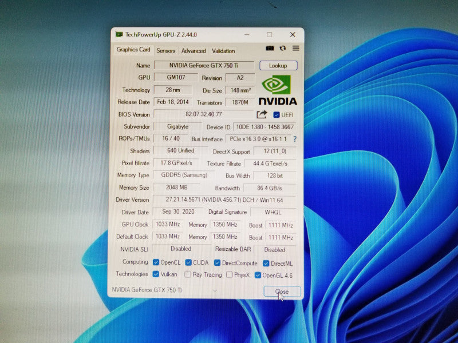458x343 pixels.
Task: Click the NVIDIA SLI field Disabled
Action: [181, 249]
